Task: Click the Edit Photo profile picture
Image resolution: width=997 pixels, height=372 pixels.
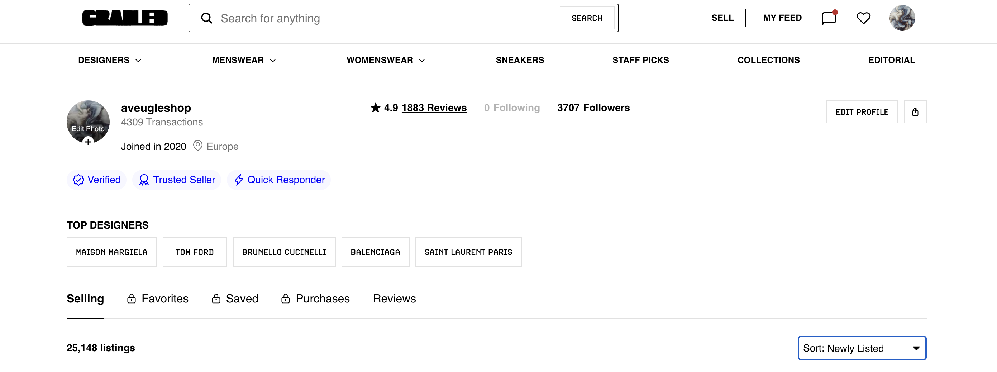Action: (88, 122)
